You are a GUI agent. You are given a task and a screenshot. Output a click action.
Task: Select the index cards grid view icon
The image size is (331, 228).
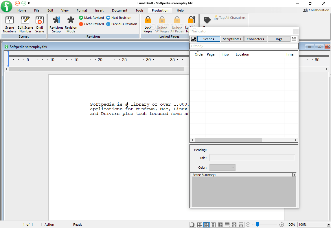tap(234, 225)
